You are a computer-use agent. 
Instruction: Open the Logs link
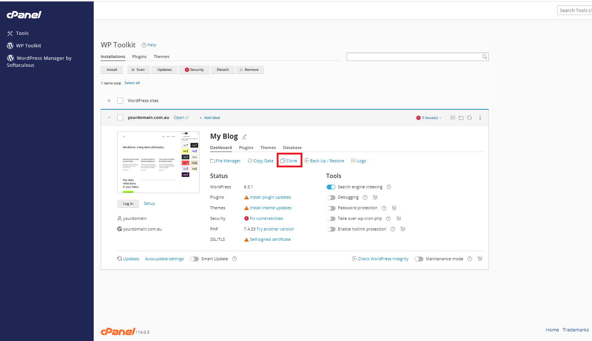click(359, 161)
